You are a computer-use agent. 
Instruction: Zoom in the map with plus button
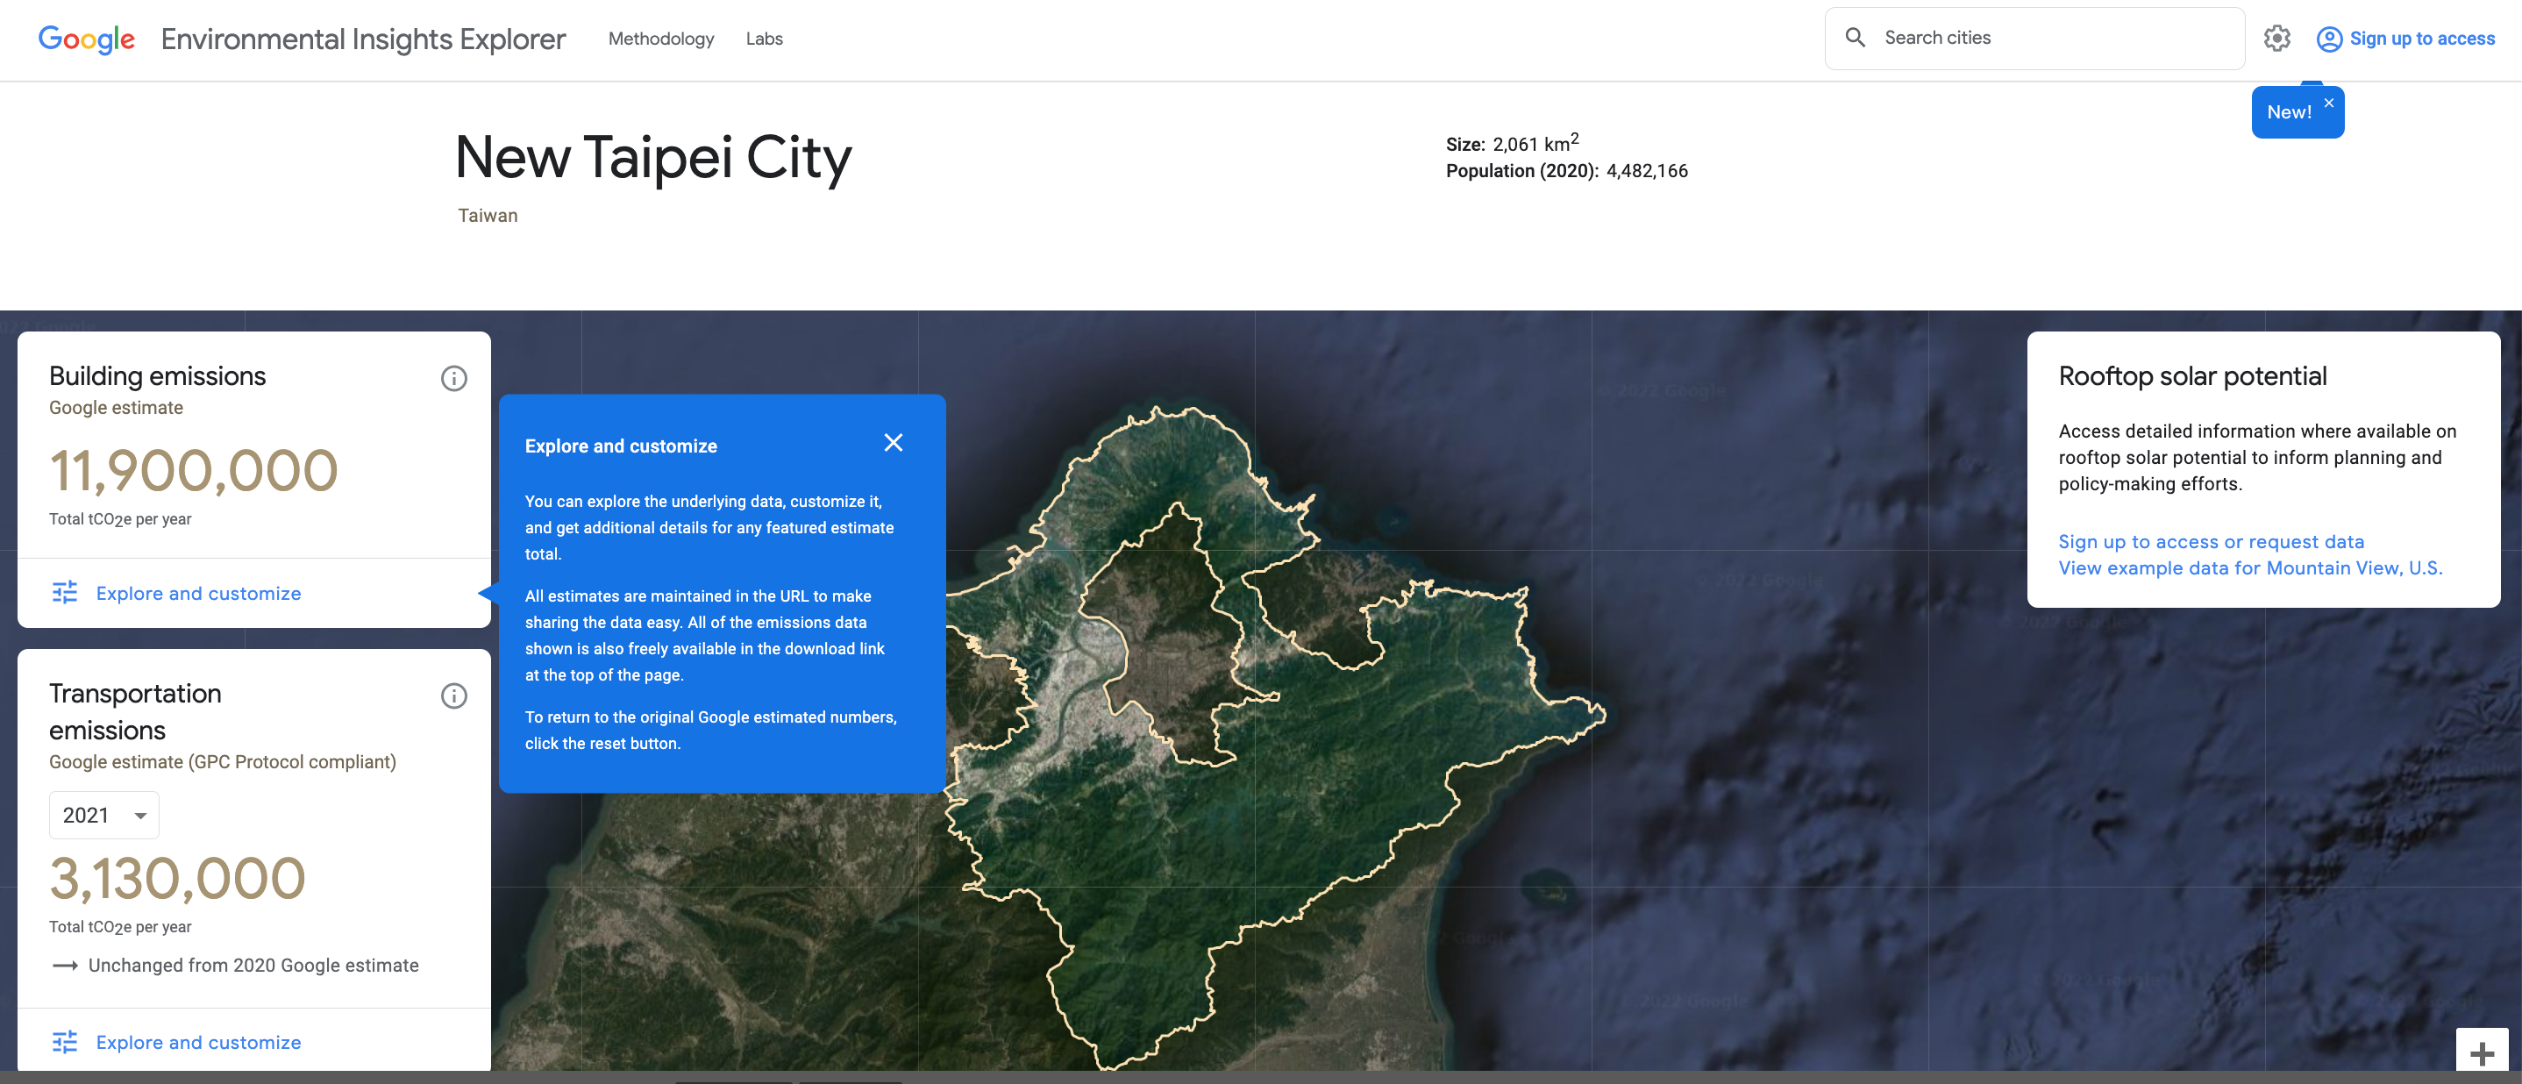(2482, 1053)
